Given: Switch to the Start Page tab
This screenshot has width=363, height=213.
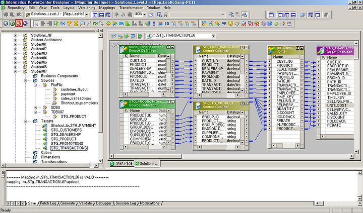Looking at the screenshot, I should click(122, 163).
